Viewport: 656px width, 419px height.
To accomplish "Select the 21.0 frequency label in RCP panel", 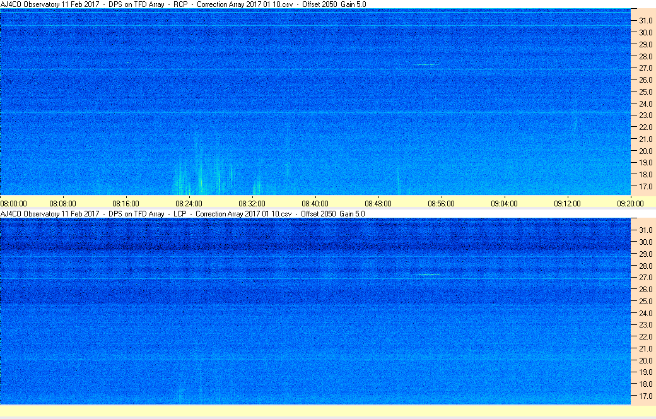I will coord(645,139).
